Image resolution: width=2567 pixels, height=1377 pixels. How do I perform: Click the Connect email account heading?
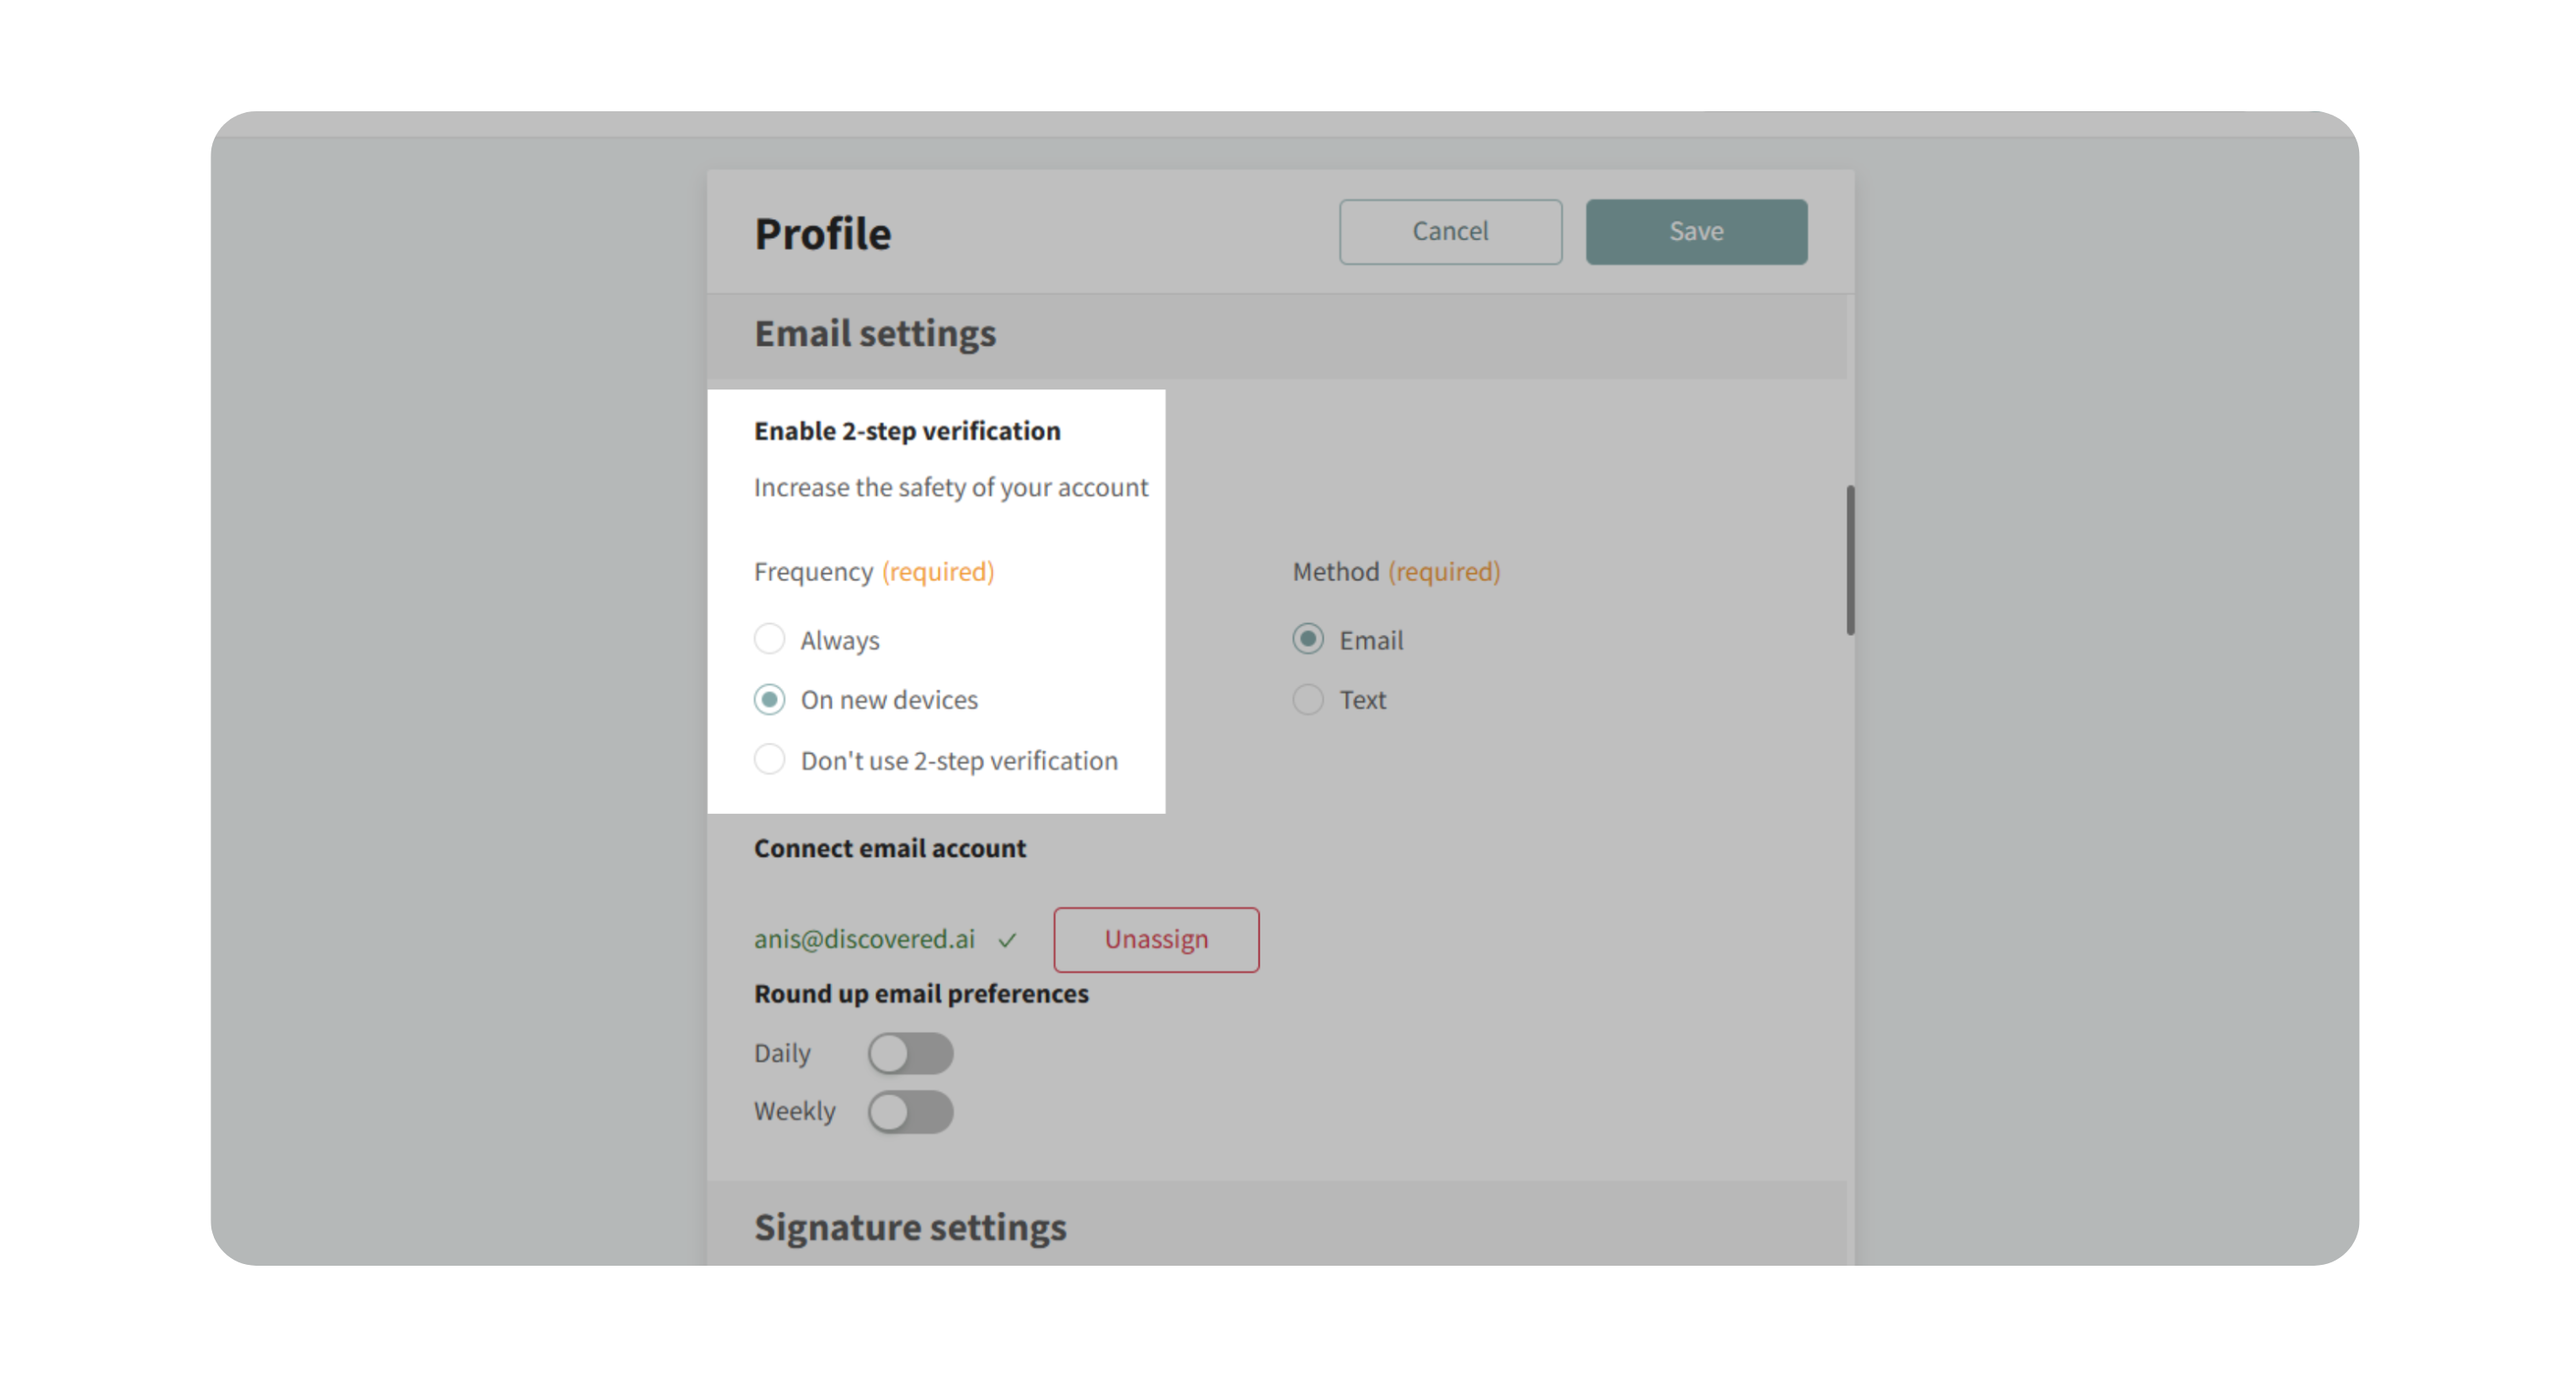(x=889, y=848)
